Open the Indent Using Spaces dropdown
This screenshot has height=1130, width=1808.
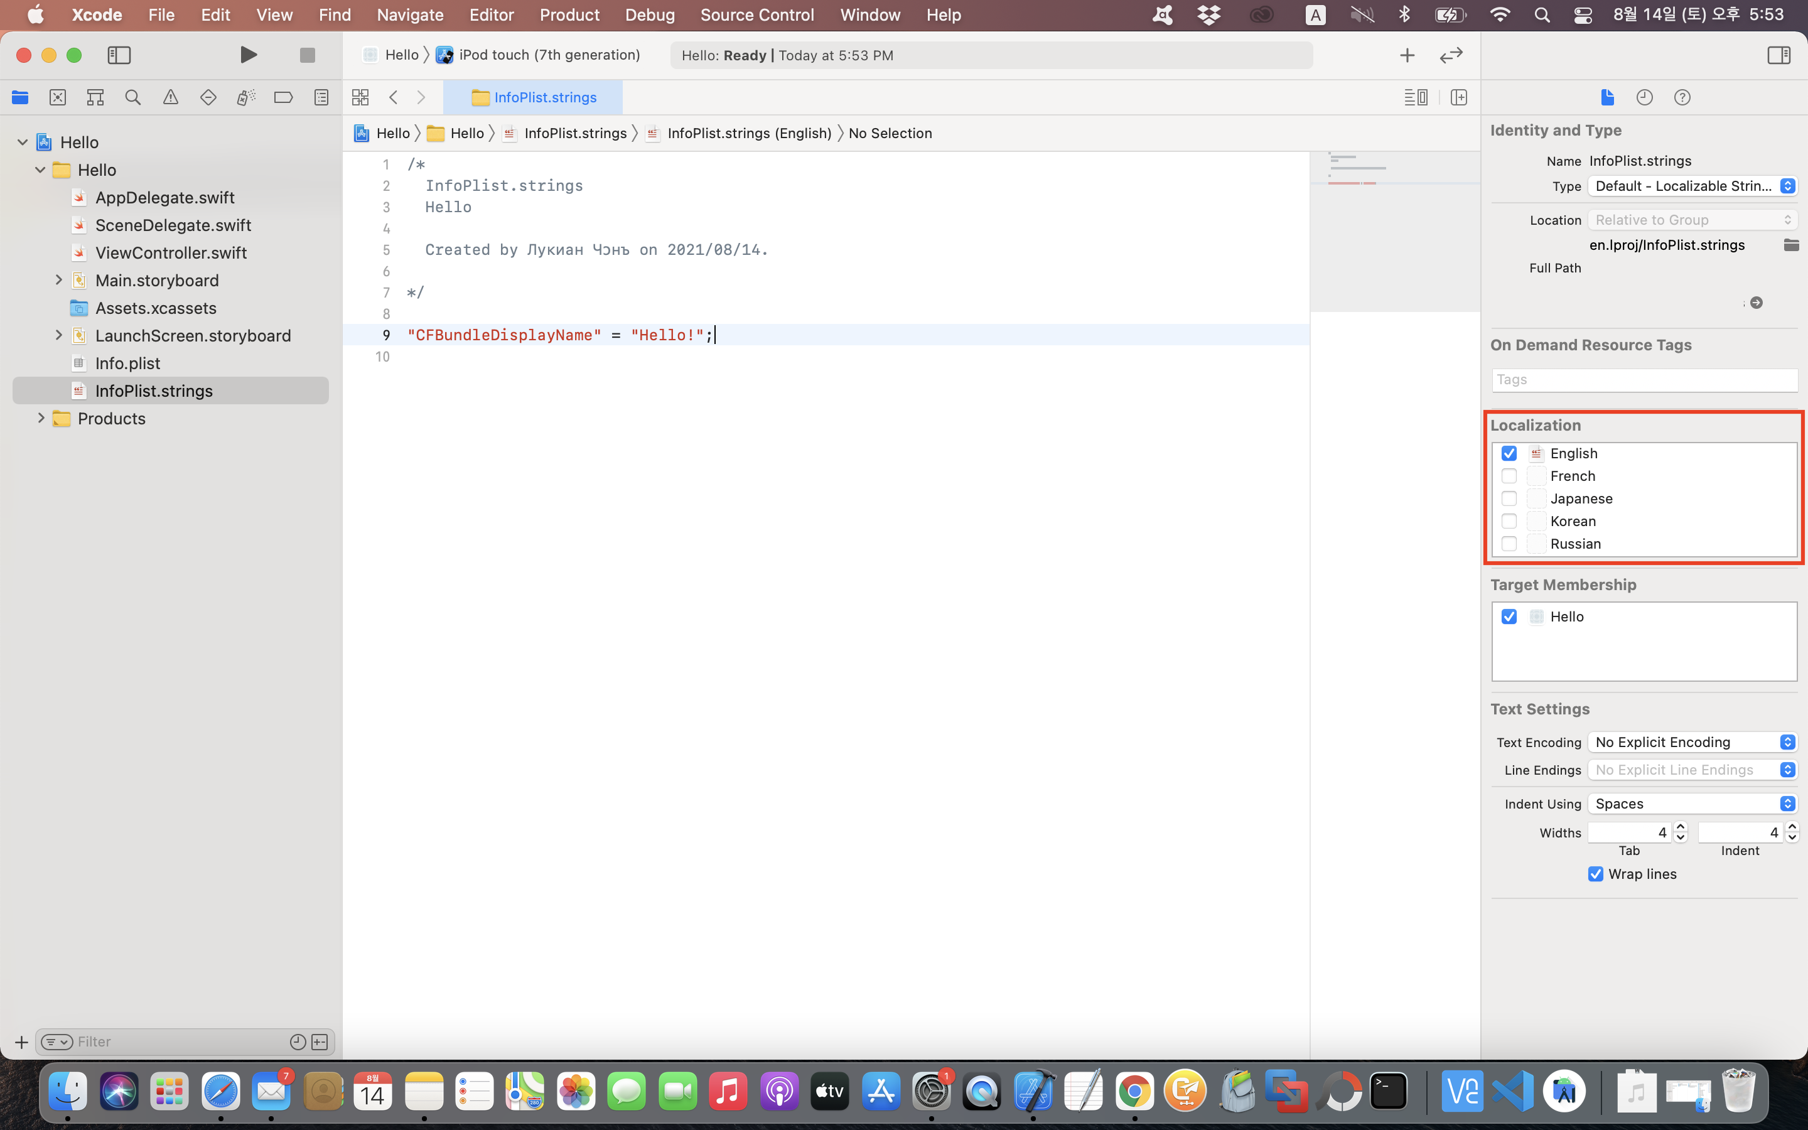(1692, 804)
